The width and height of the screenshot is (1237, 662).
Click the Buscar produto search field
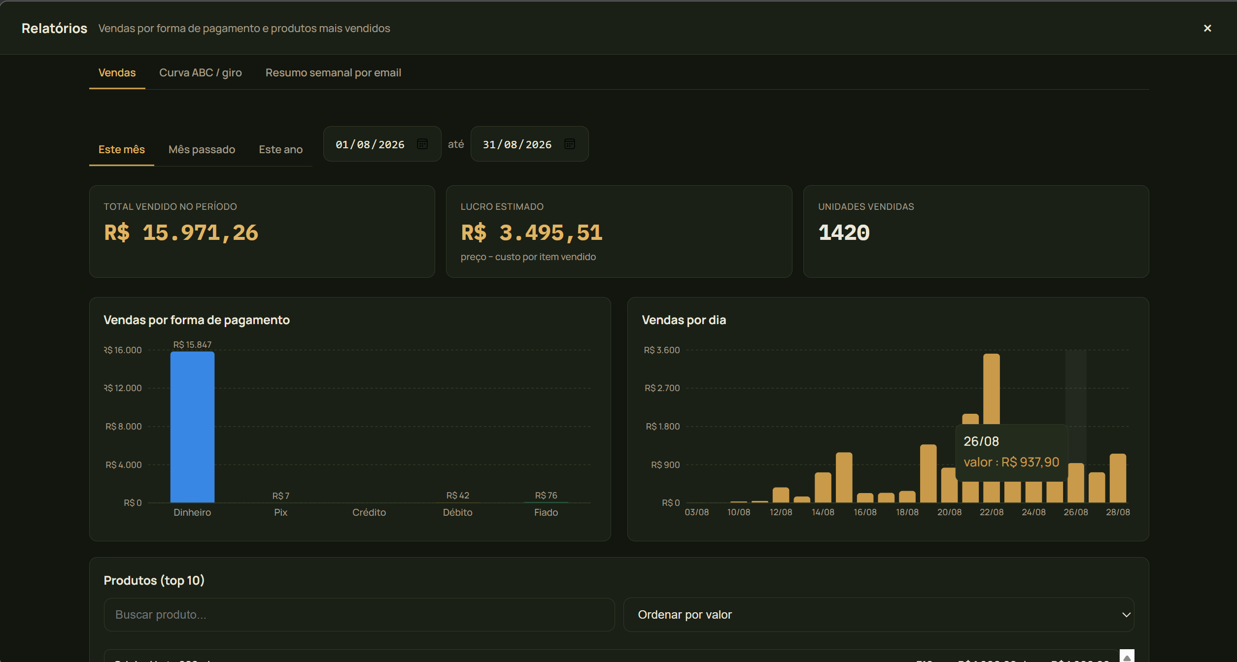(x=359, y=615)
